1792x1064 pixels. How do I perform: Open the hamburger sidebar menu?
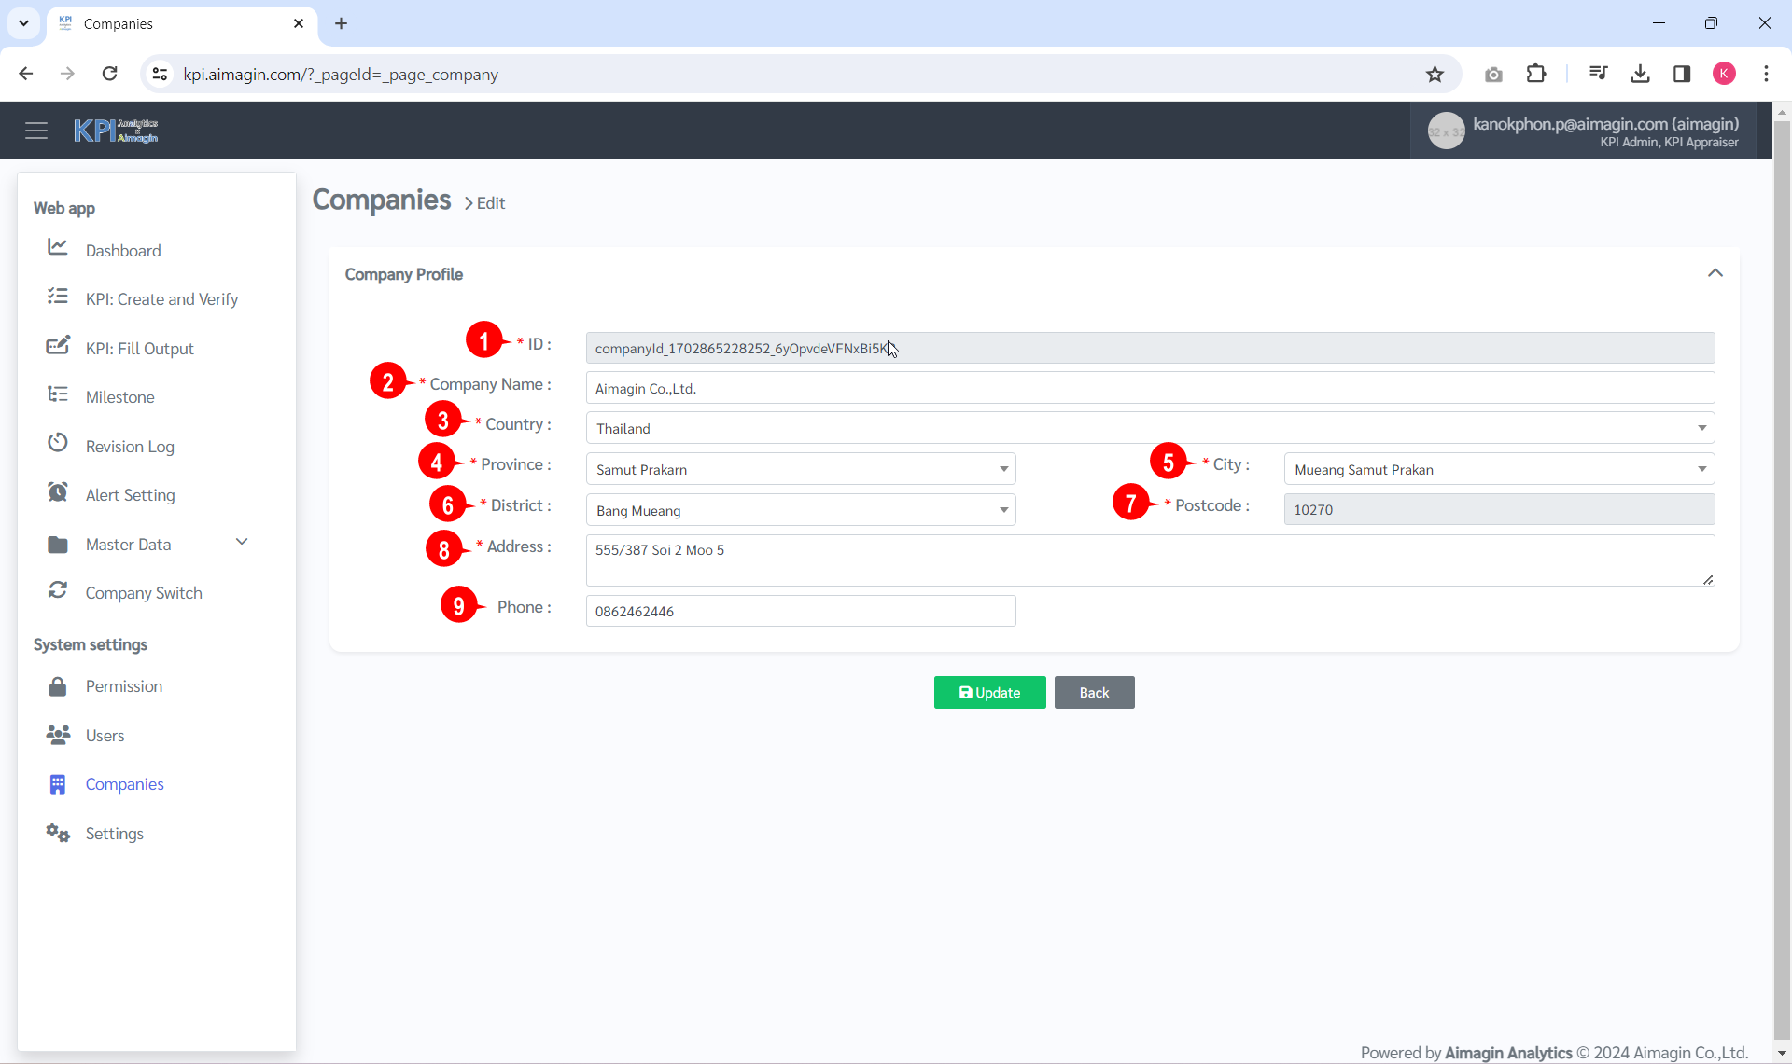(x=36, y=131)
